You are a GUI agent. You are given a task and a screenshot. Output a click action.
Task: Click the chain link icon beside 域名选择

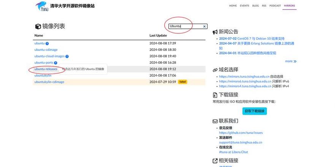coord(215,70)
